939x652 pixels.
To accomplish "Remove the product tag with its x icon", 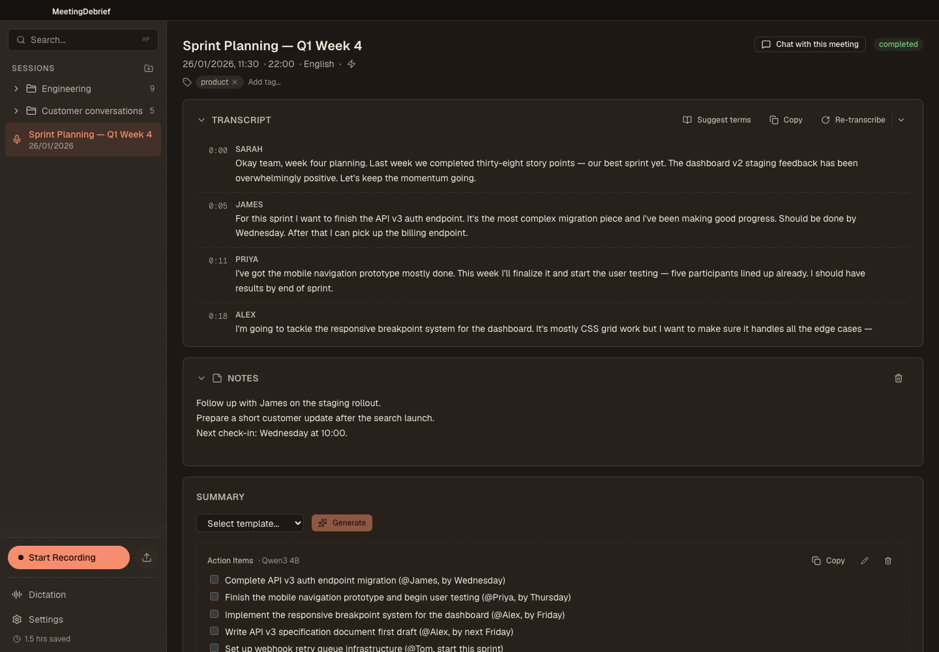I will [x=235, y=82].
